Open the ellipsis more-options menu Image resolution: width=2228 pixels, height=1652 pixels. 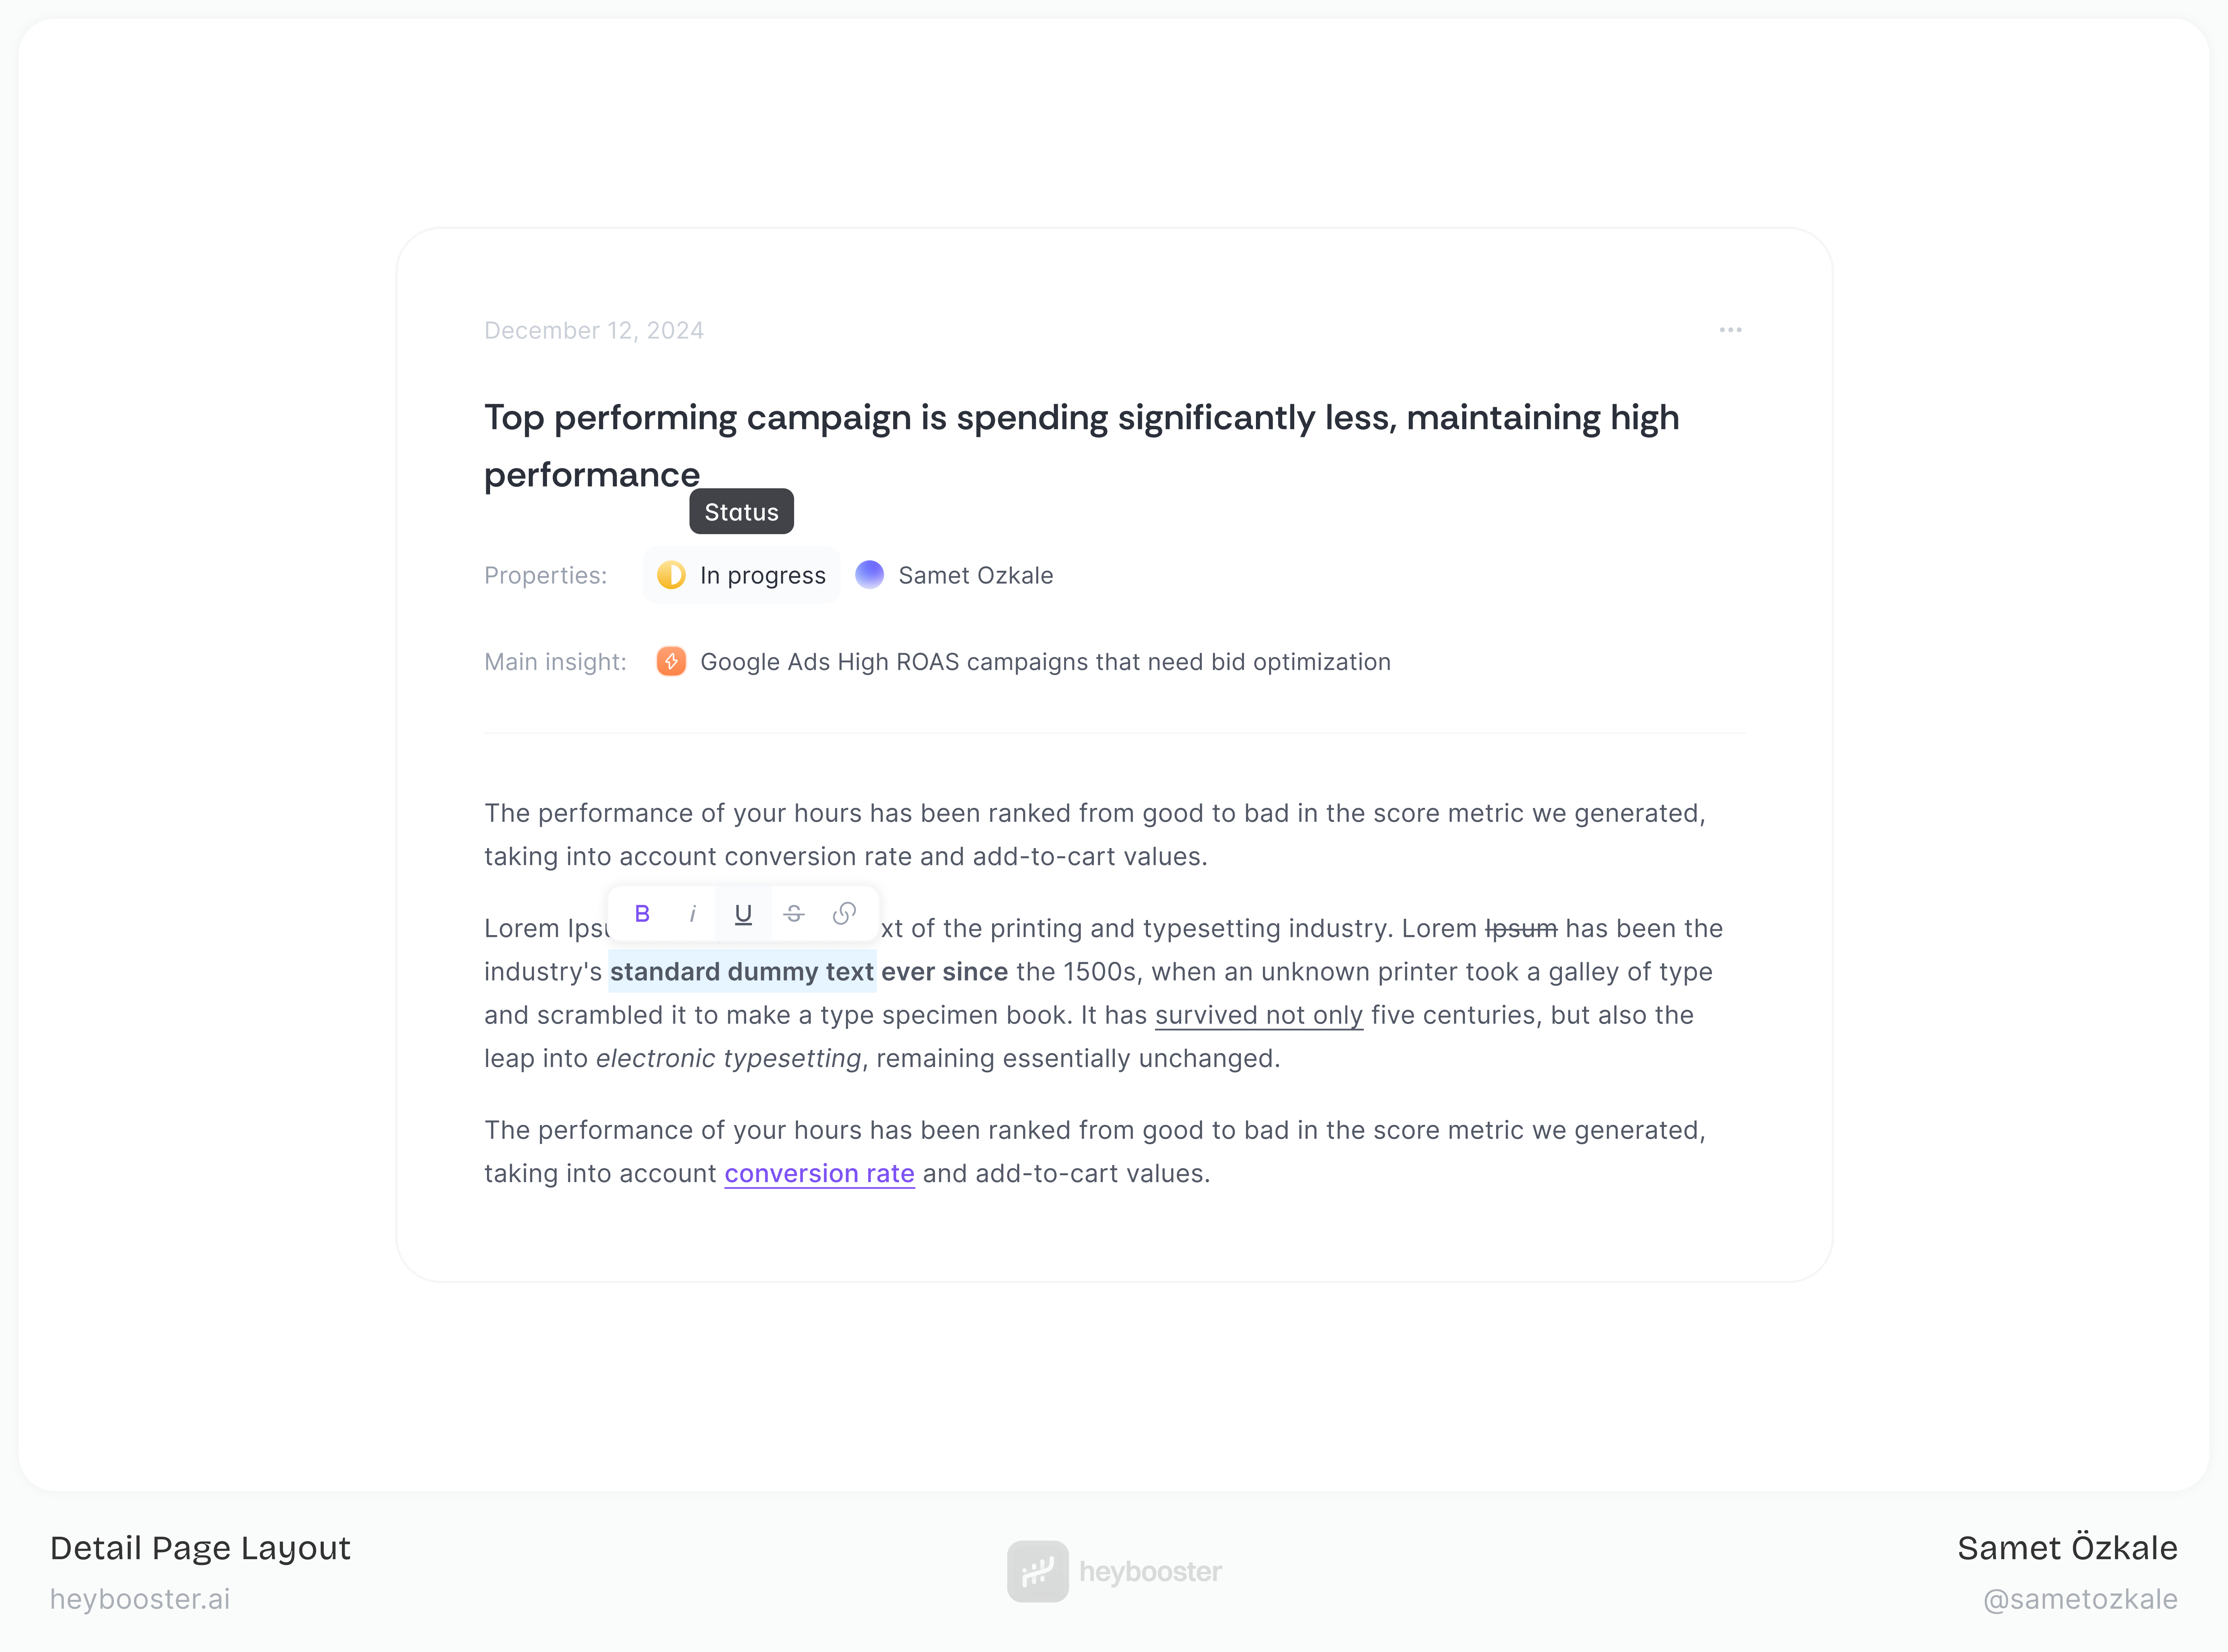(x=1730, y=330)
